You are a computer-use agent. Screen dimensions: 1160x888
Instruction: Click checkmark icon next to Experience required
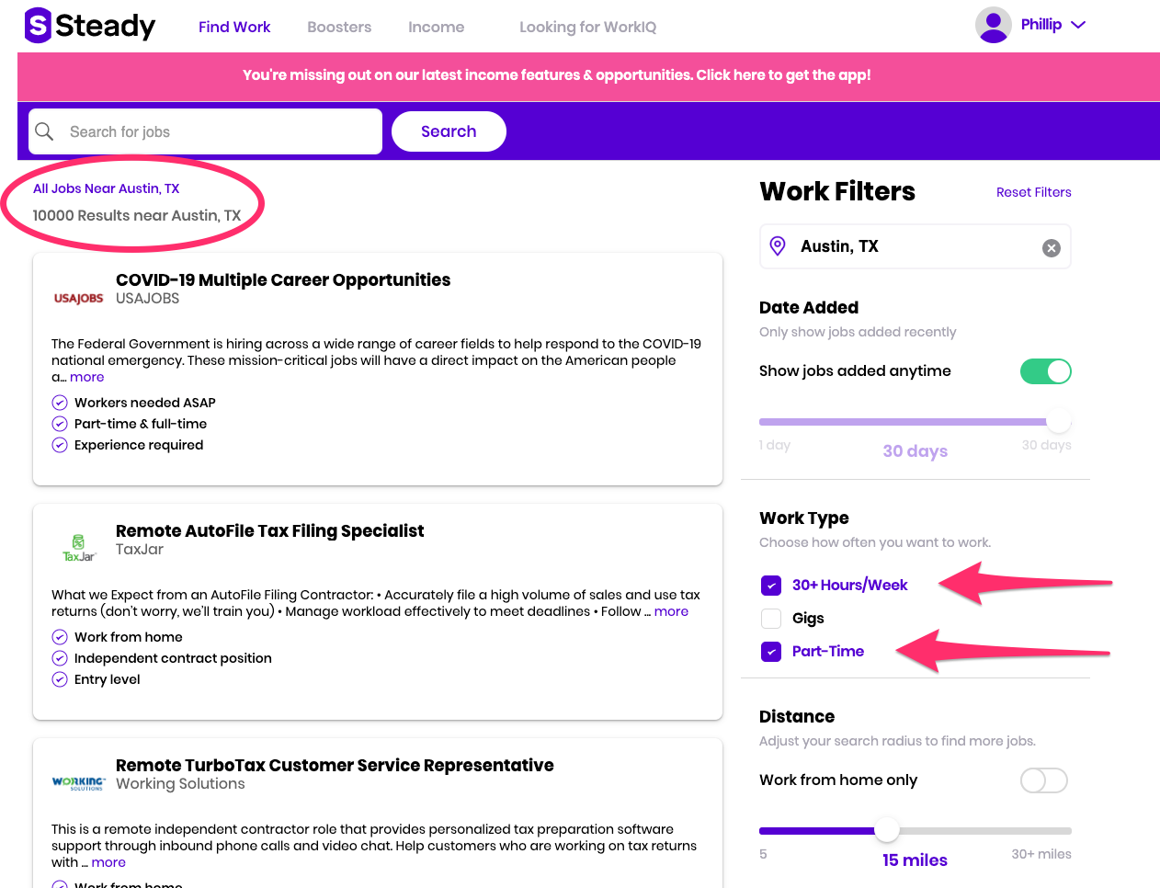click(x=60, y=445)
